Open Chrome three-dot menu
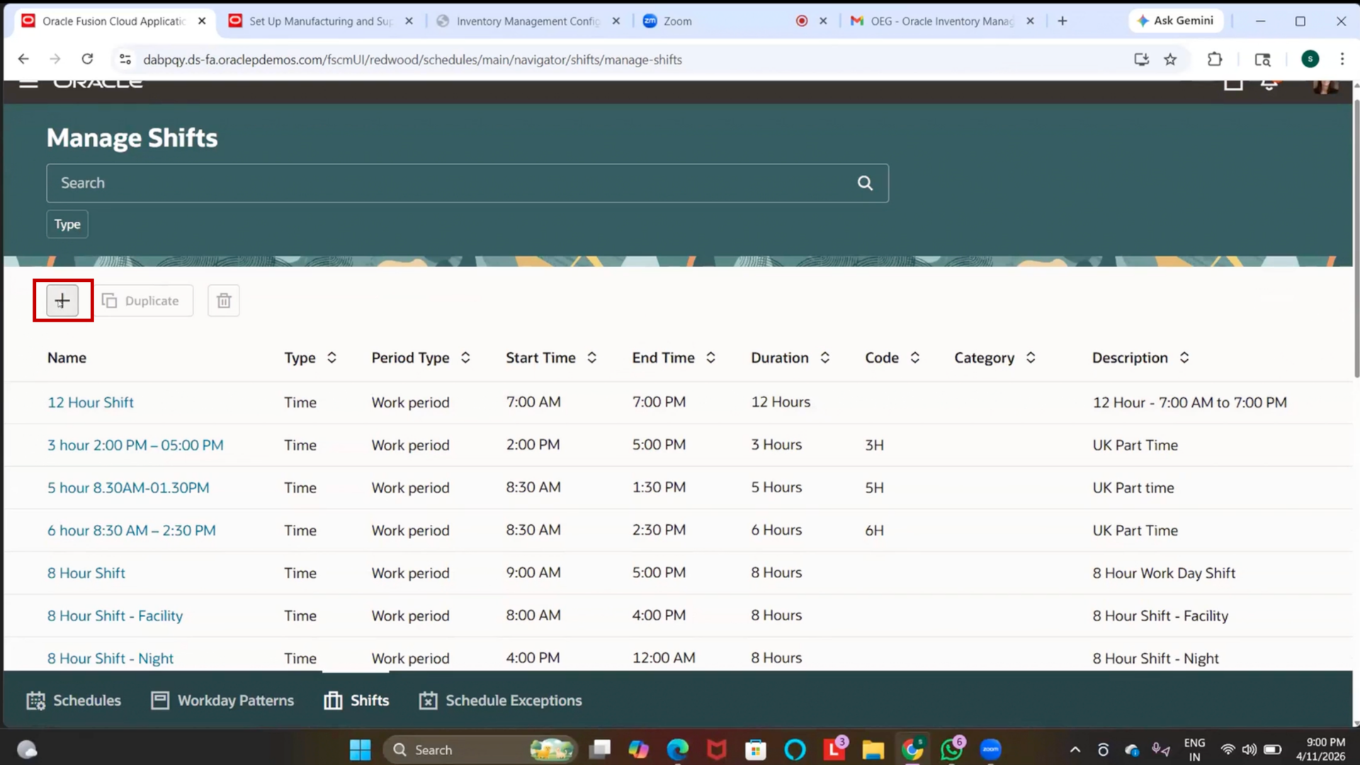The height and width of the screenshot is (765, 1360). 1342,59
